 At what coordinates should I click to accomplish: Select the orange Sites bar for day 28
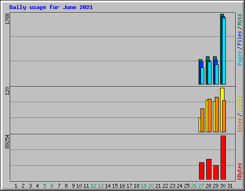click(210, 116)
